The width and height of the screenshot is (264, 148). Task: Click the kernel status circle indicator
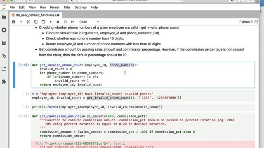pyautogui.click(x=256, y=22)
